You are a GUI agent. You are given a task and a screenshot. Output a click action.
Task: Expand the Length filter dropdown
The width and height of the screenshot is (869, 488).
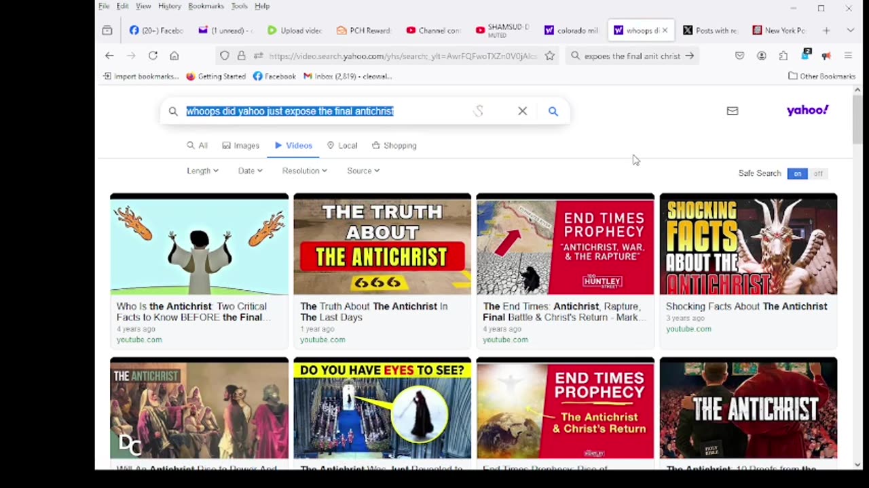point(202,171)
